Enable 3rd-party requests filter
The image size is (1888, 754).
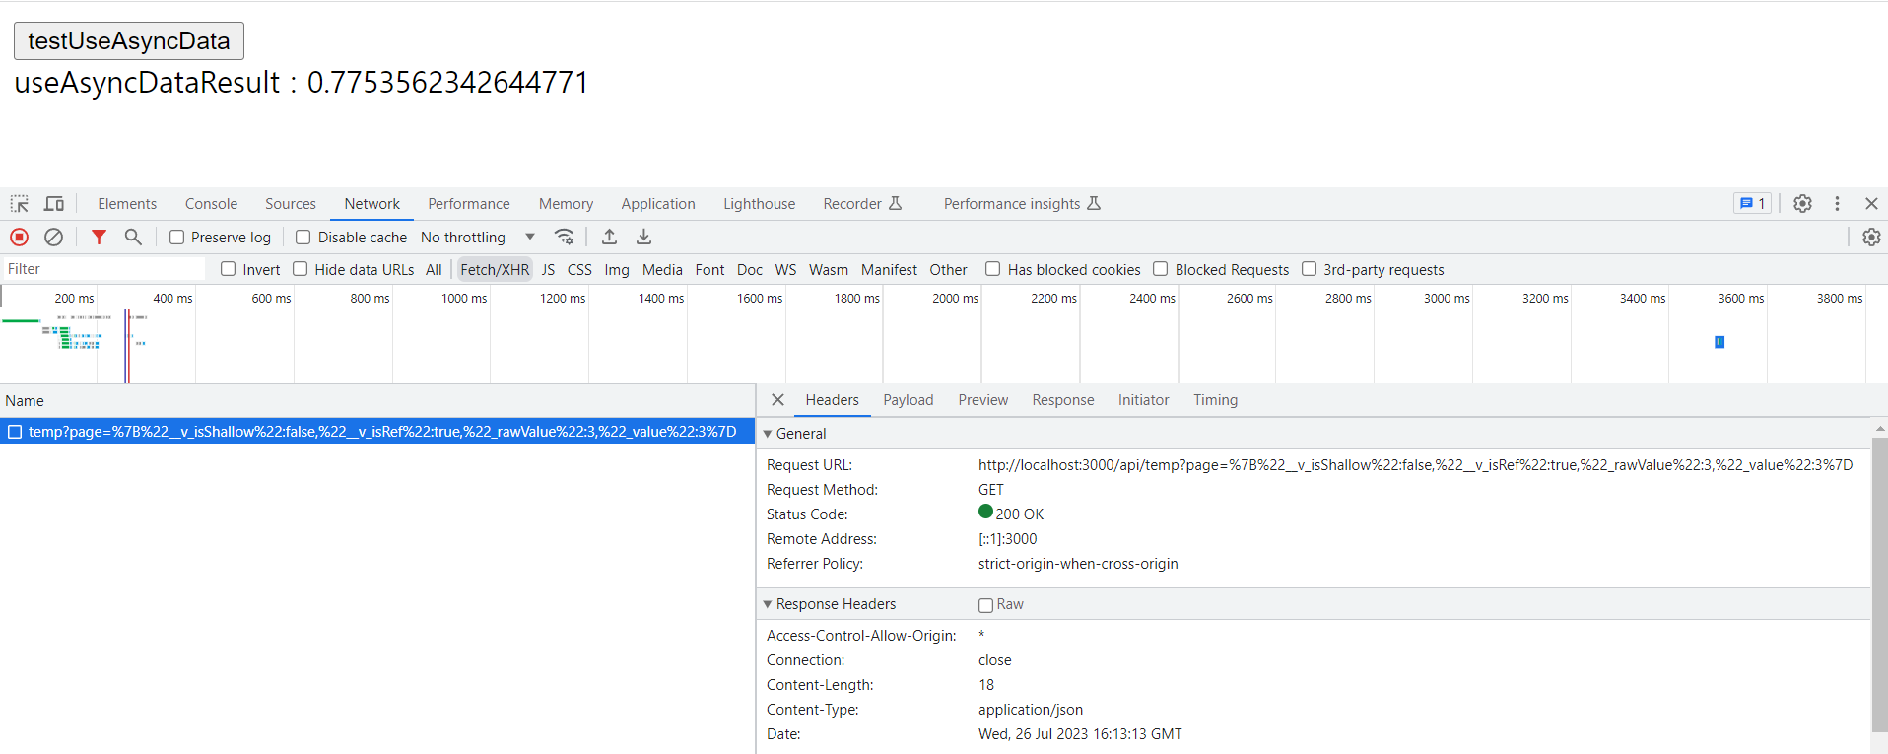pos(1310,269)
